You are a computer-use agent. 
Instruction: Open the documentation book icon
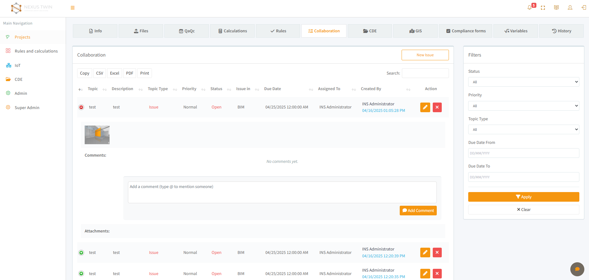556,8
